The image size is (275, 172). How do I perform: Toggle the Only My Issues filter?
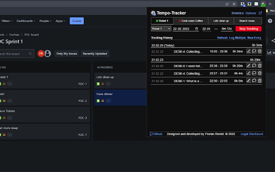point(66,53)
